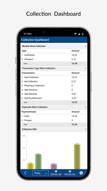107x191 pixels.
Task: Select the Opd Postdiscount row
Action: (x=54, y=98)
